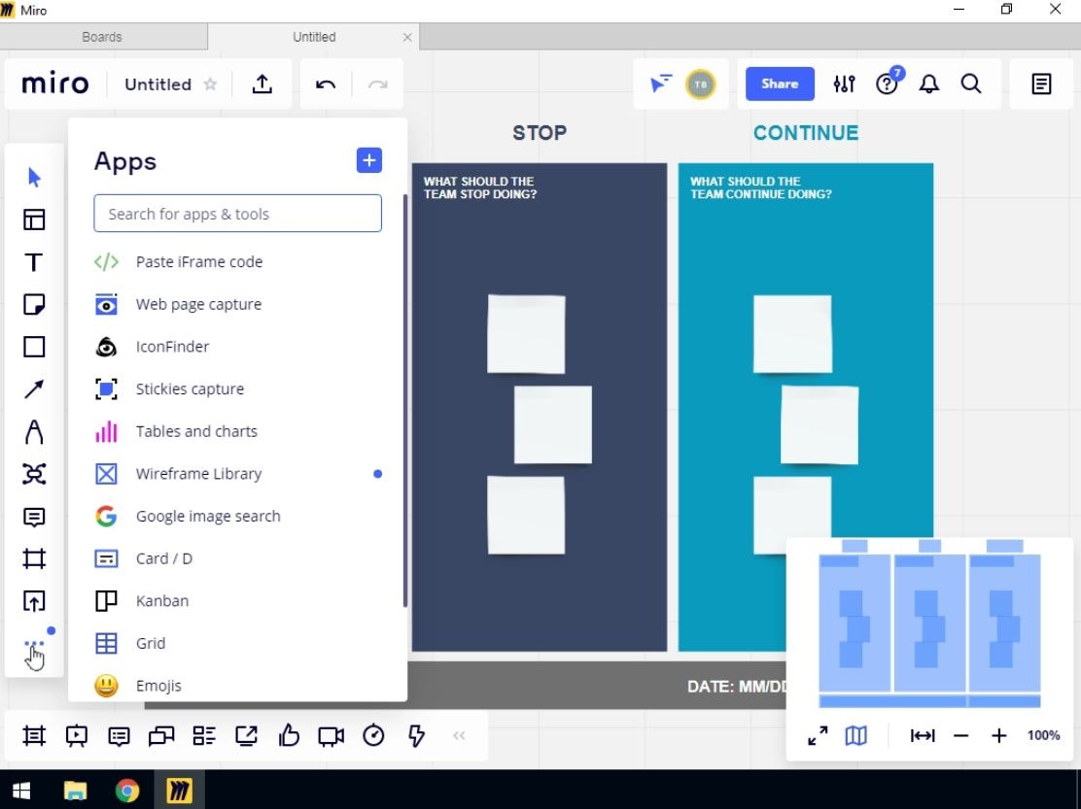
Task: Zoom in with the plus button
Action: (998, 736)
